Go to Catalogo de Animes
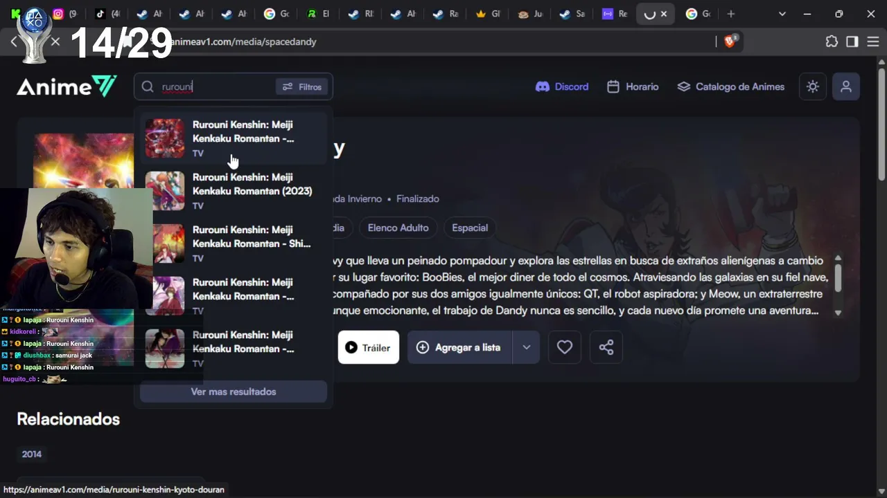Image resolution: width=887 pixels, height=498 pixels. [730, 86]
